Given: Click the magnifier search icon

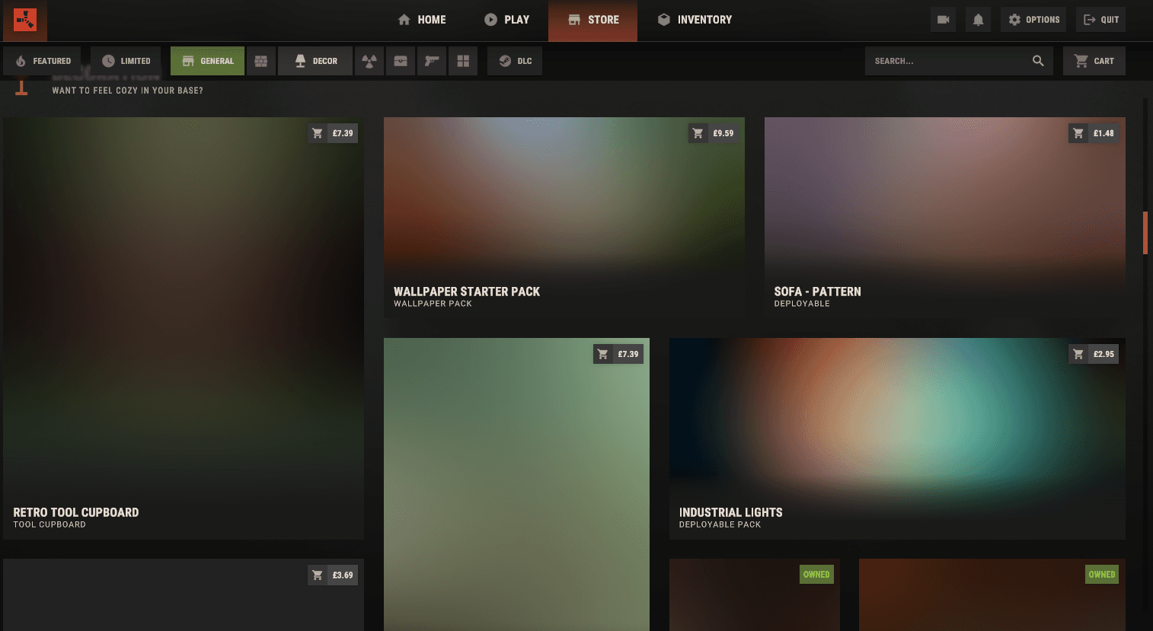Looking at the screenshot, I should click(x=1038, y=61).
